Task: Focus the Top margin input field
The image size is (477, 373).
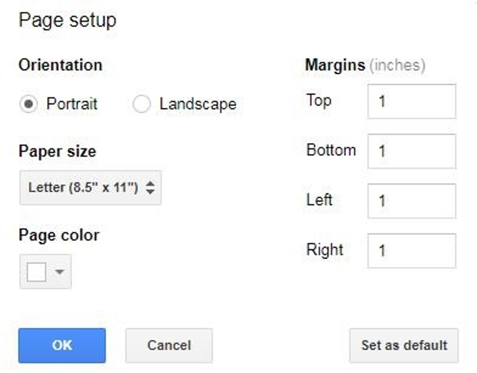Action: (x=412, y=101)
